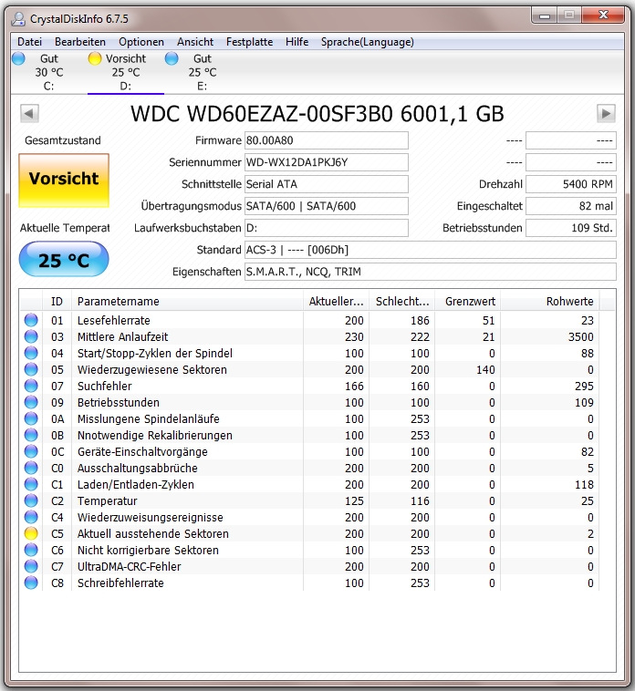Click status icon of Geräte-Einschaltvorgänge row

coord(31,451)
